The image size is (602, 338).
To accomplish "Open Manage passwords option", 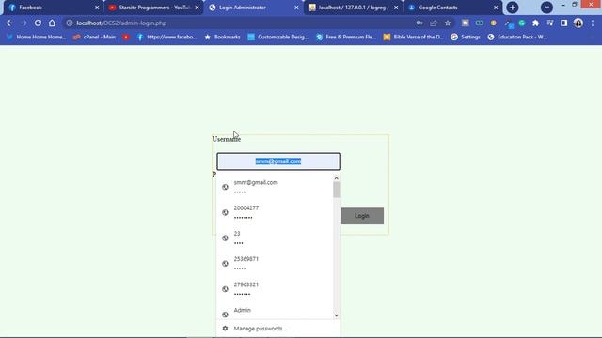I will click(278, 329).
